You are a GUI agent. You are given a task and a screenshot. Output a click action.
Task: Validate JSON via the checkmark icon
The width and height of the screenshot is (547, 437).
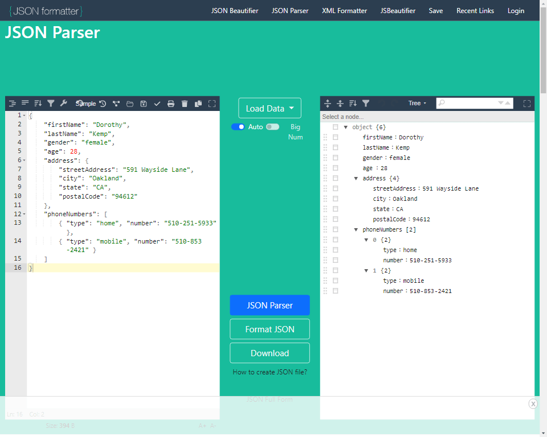coord(157,104)
